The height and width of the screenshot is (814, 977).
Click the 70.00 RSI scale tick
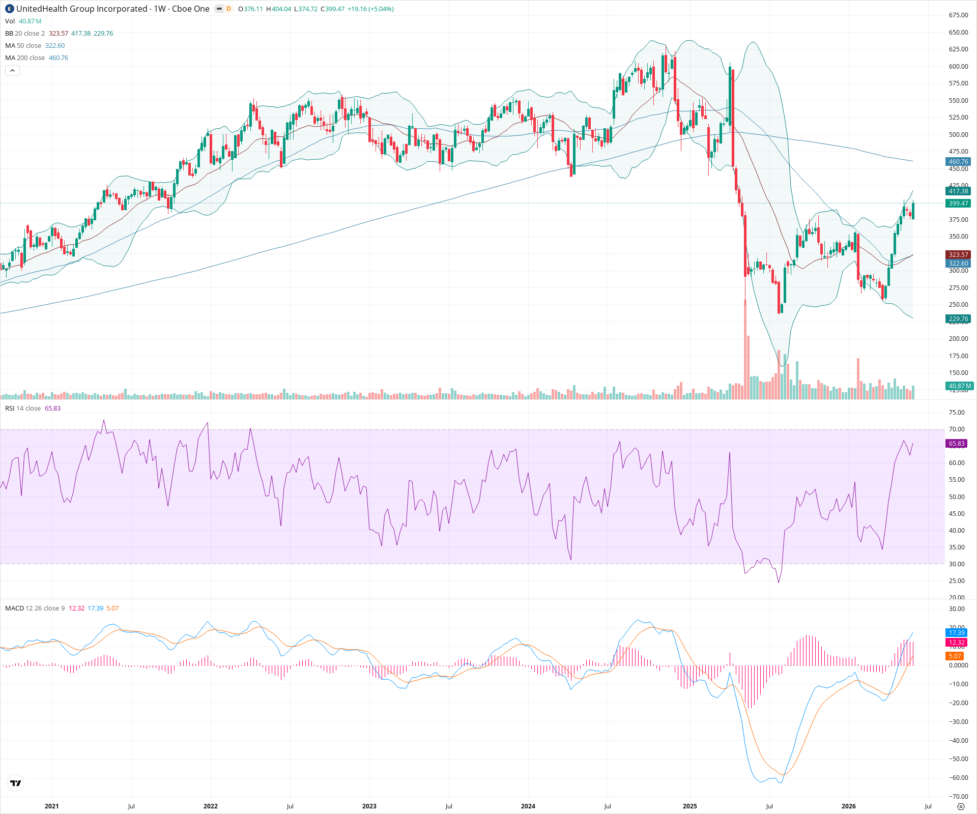coord(957,429)
